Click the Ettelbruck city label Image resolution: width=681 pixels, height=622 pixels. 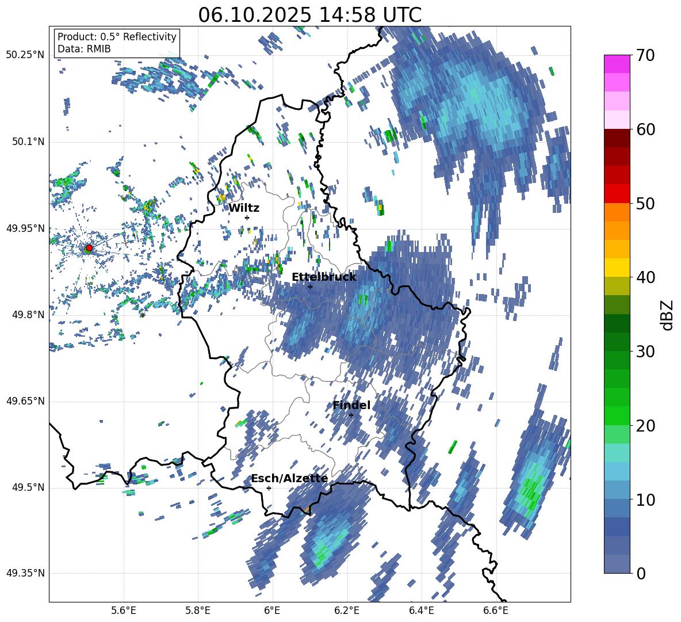(324, 277)
